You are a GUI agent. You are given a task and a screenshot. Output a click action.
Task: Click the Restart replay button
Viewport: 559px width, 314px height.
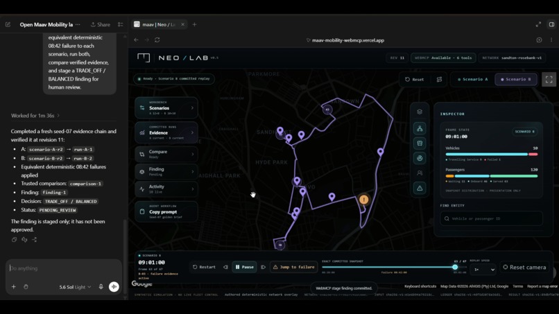click(205, 267)
